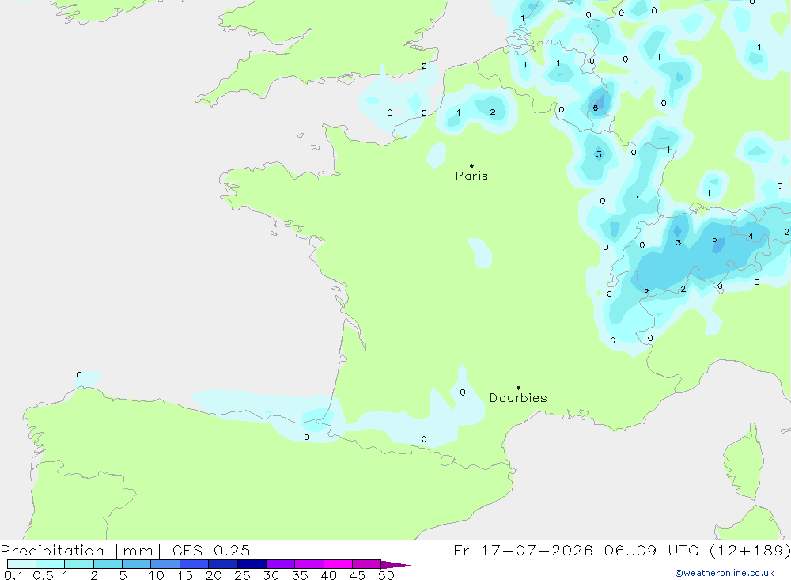Click the "0.1" legend scale label
This screenshot has width=791, height=580.
pyautogui.click(x=13, y=575)
